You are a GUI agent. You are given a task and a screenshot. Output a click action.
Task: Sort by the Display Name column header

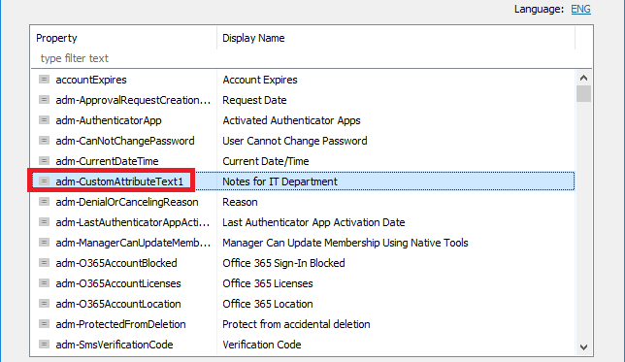click(x=396, y=38)
